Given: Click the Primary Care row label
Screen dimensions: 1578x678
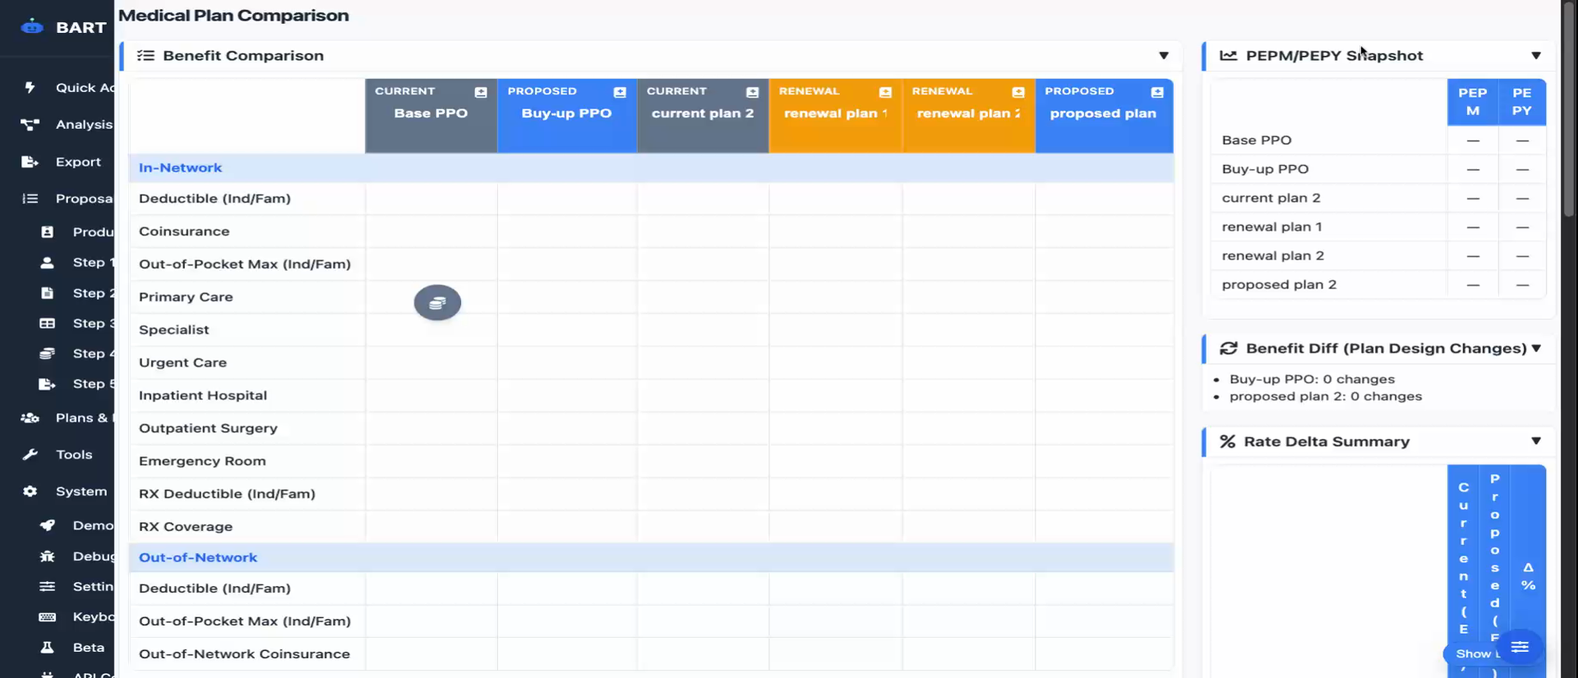Looking at the screenshot, I should click(186, 297).
